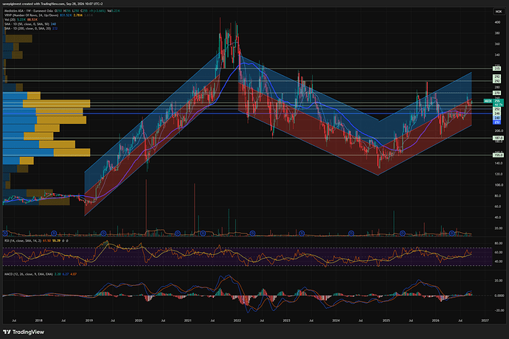Click the dark blue 232 SMA price label
Image resolution: width=509 pixels, height=339 pixels.
(497, 122)
